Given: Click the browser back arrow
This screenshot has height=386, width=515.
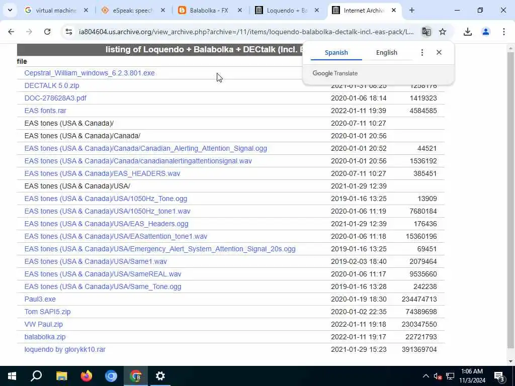Looking at the screenshot, I should (x=11, y=32).
